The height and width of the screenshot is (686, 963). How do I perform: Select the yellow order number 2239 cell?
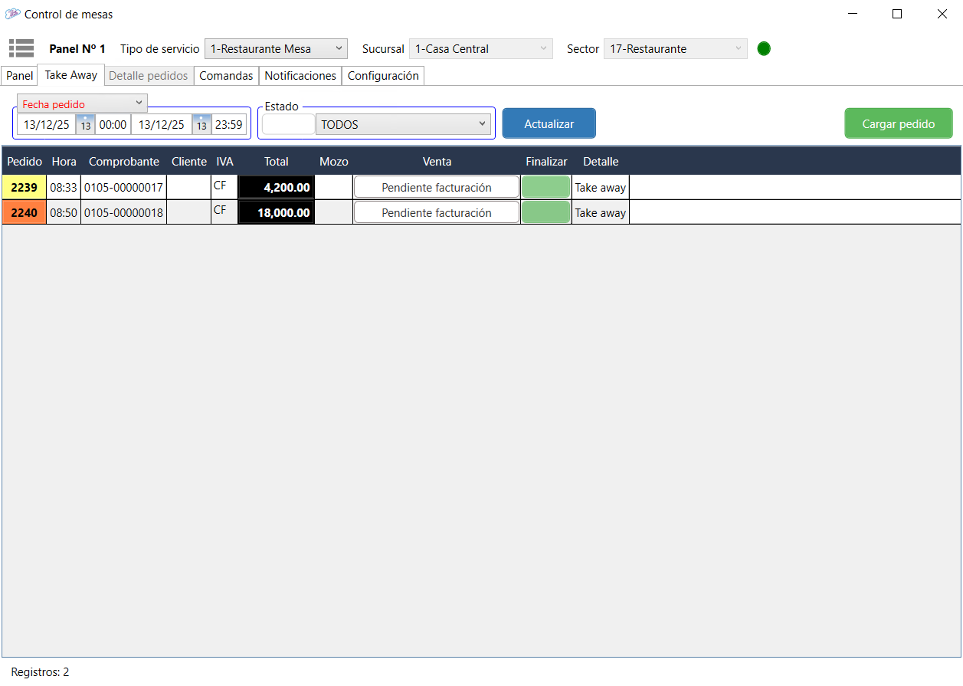pos(24,188)
